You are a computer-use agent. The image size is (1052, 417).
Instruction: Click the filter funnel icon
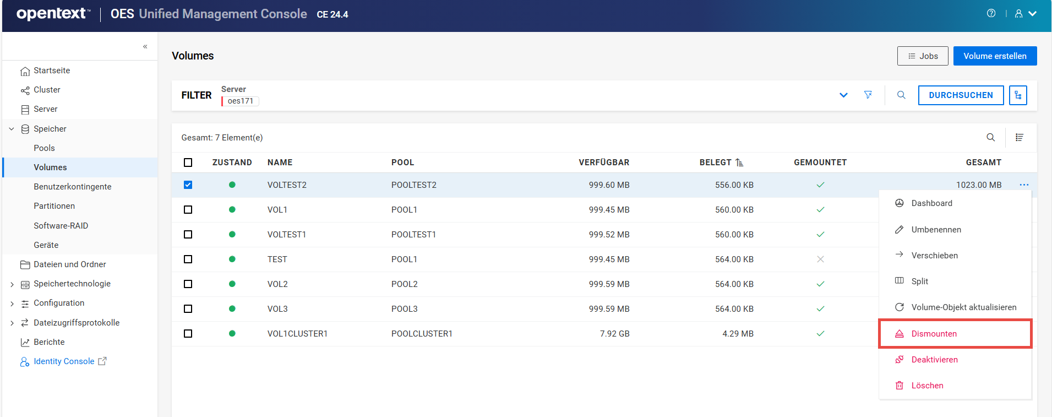(868, 95)
